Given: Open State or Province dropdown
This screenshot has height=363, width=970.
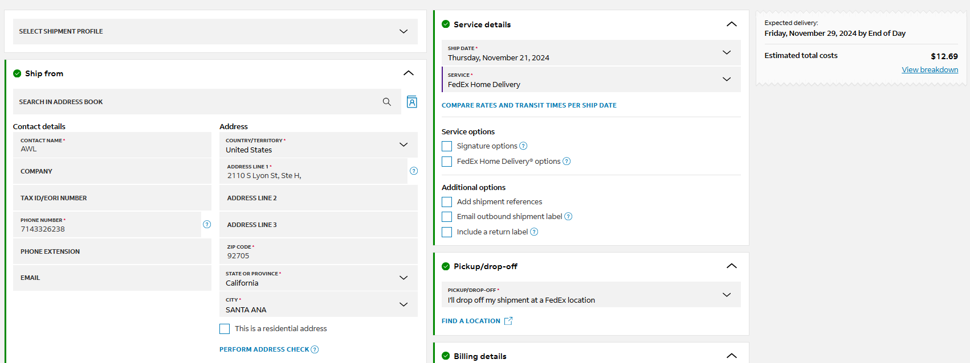Looking at the screenshot, I should [319, 278].
